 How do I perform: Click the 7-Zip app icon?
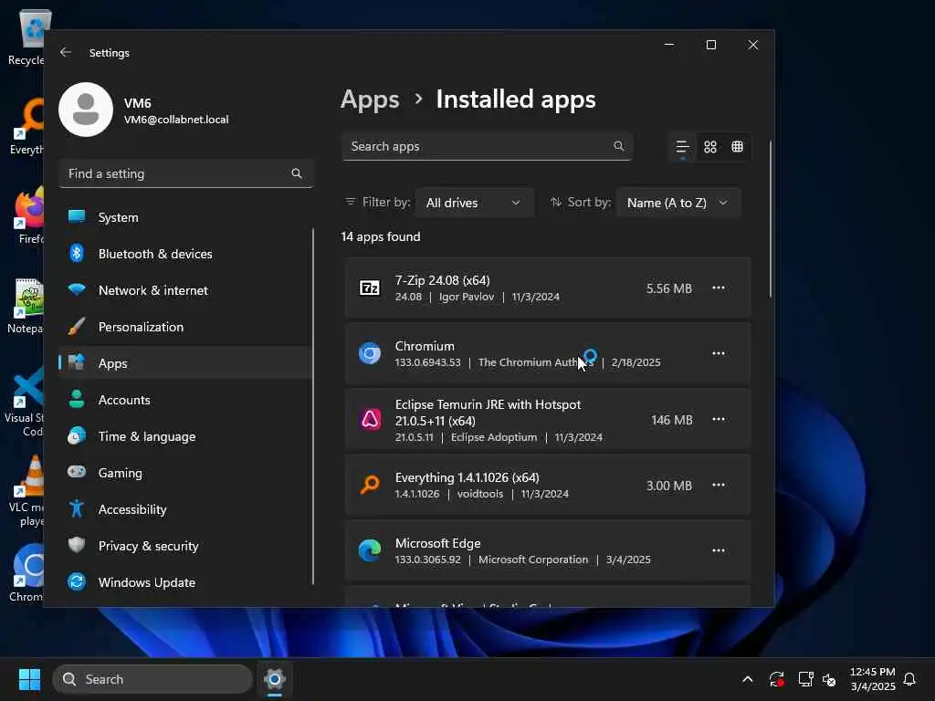click(370, 288)
